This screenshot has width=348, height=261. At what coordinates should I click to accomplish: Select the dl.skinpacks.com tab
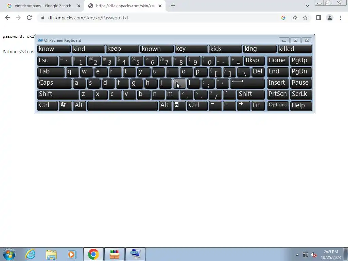(124, 6)
